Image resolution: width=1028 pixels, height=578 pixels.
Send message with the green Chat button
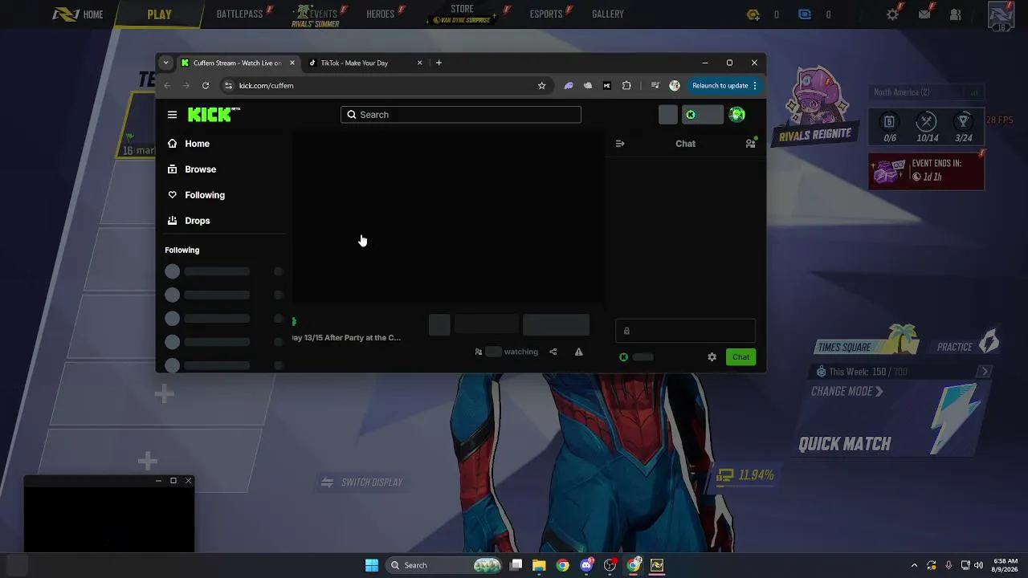point(740,357)
